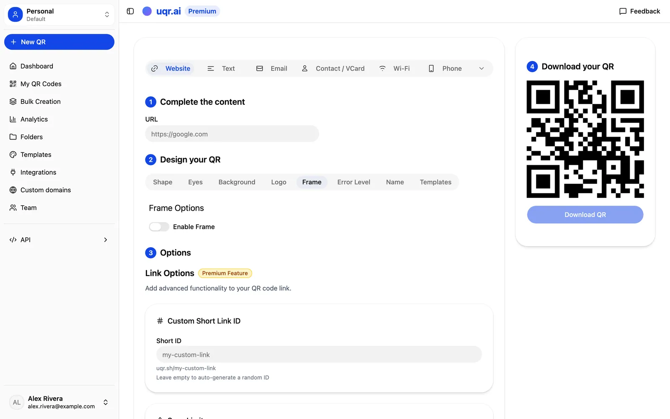Expand the API submenu arrow

pos(106,240)
